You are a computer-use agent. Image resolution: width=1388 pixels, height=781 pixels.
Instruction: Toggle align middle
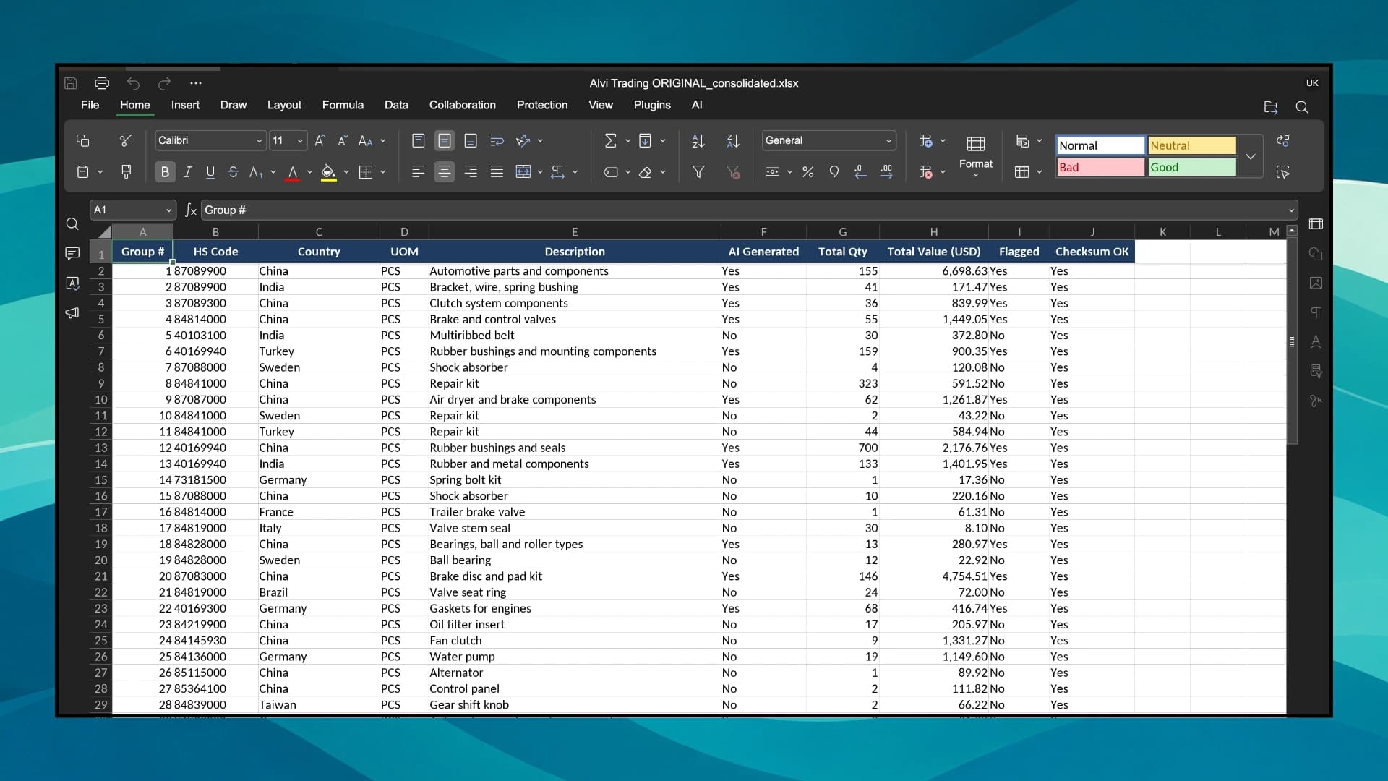445,140
